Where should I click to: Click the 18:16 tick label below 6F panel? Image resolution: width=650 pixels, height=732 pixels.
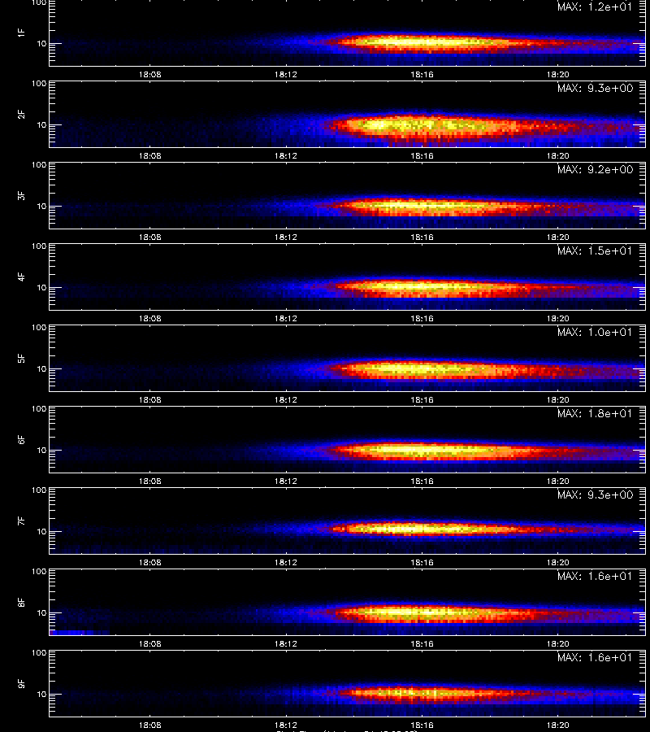pyautogui.click(x=422, y=481)
